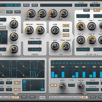Toggle the ANA button
The image size is (102, 102).
66,25
